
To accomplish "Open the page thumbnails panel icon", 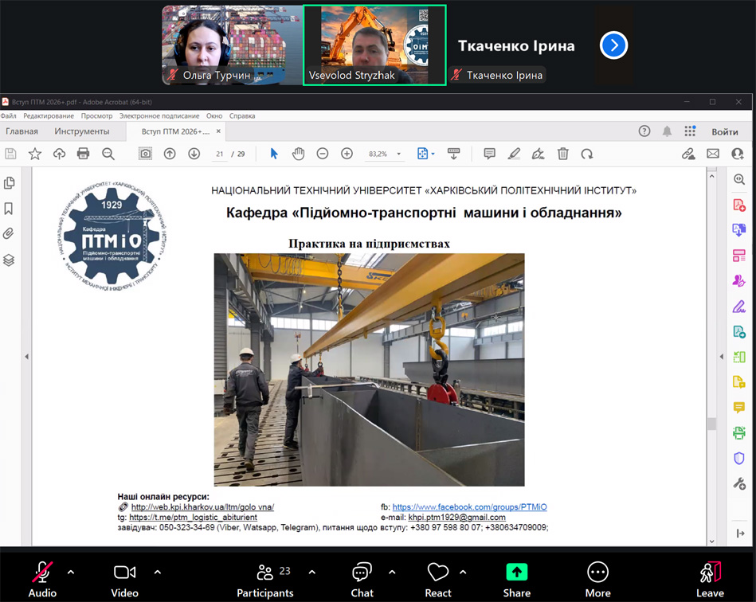I will (10, 183).
